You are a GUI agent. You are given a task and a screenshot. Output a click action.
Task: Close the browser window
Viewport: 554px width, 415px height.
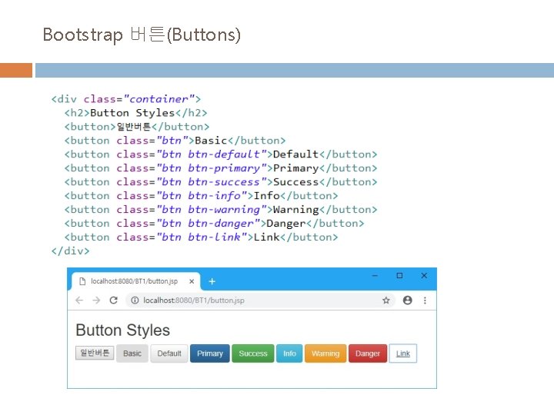point(424,276)
